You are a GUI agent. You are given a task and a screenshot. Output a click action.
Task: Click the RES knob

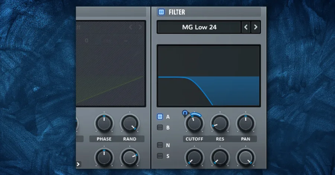[220, 124]
